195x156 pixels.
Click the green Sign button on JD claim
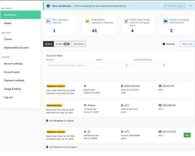187,135
